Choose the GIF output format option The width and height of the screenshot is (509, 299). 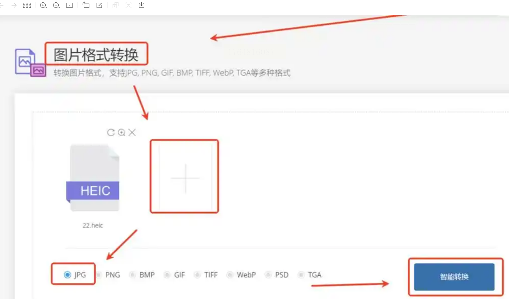pyautogui.click(x=175, y=275)
